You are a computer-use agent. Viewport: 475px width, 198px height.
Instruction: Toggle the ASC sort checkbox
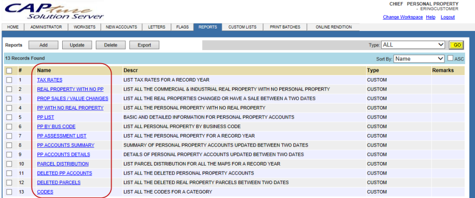click(450, 58)
